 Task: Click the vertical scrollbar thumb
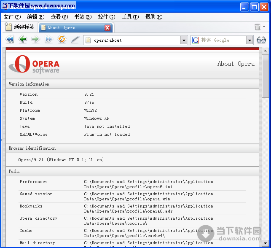coord(265,76)
